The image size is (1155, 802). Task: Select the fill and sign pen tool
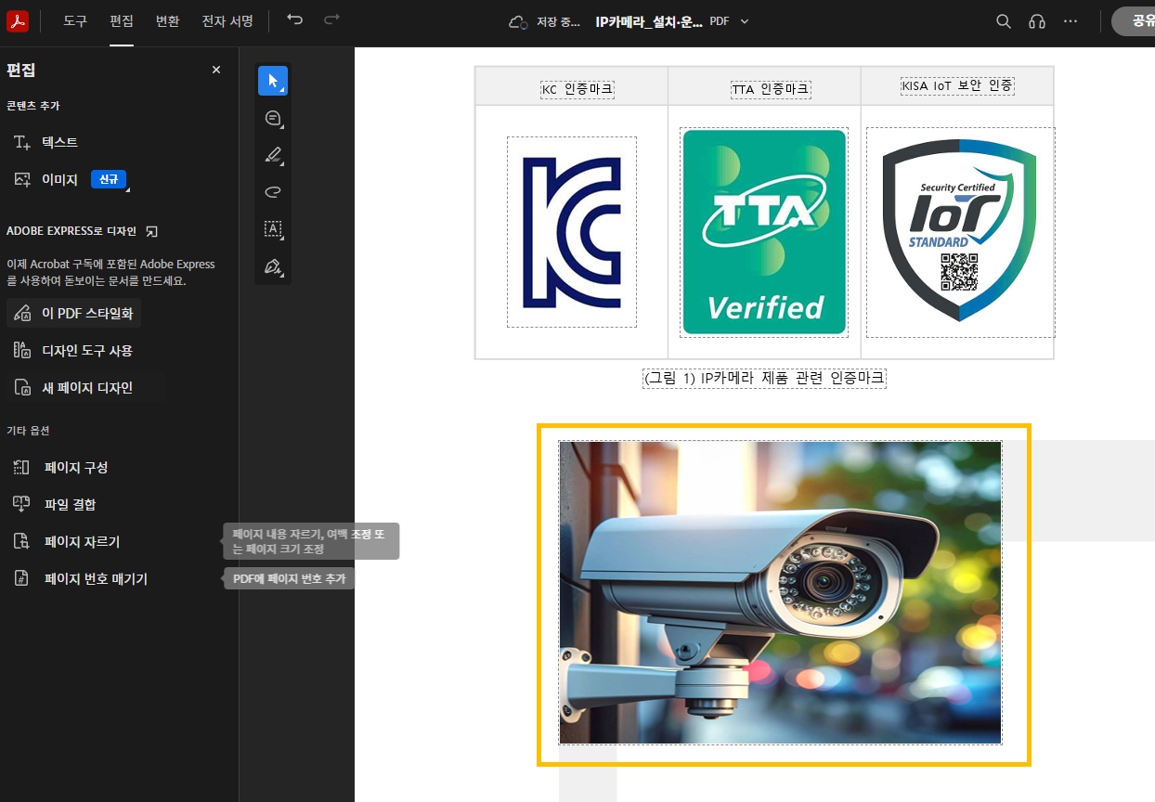273,266
